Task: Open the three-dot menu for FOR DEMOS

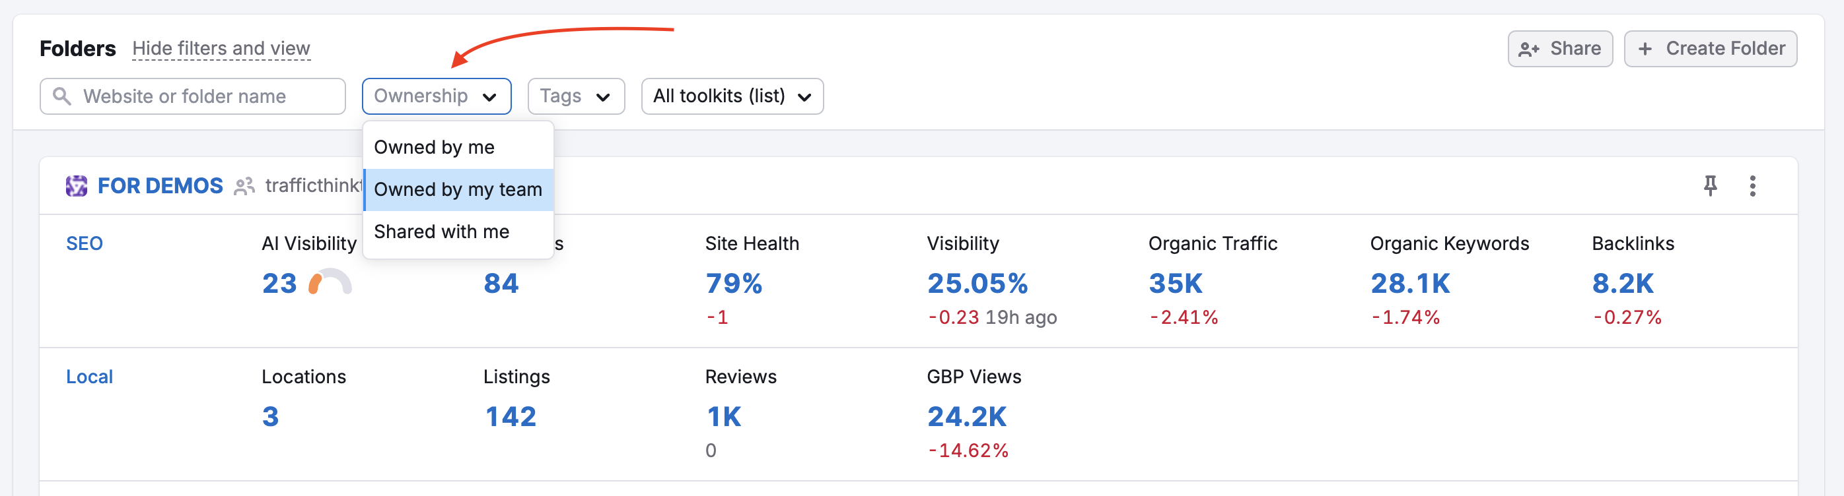Action: [1752, 186]
